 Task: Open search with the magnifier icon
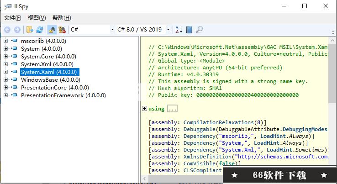tap(199, 30)
